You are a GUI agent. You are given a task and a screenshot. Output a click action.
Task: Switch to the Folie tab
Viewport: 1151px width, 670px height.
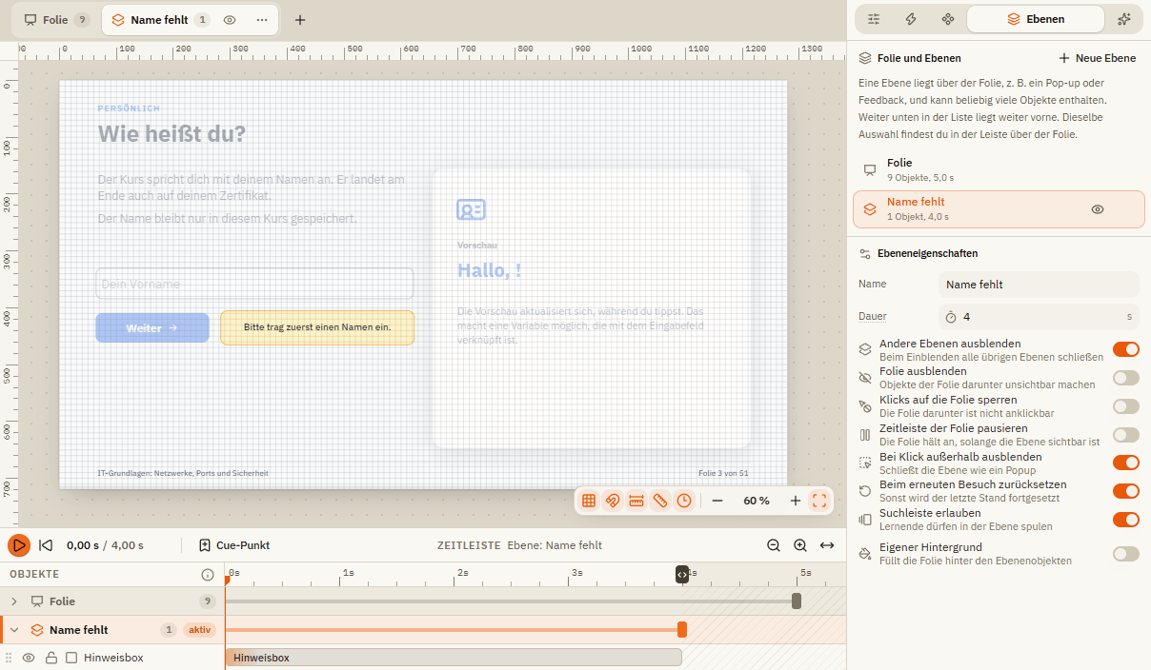56,20
